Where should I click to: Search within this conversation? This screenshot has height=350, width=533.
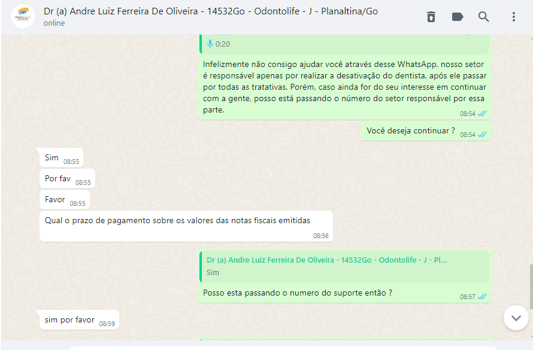coord(484,17)
